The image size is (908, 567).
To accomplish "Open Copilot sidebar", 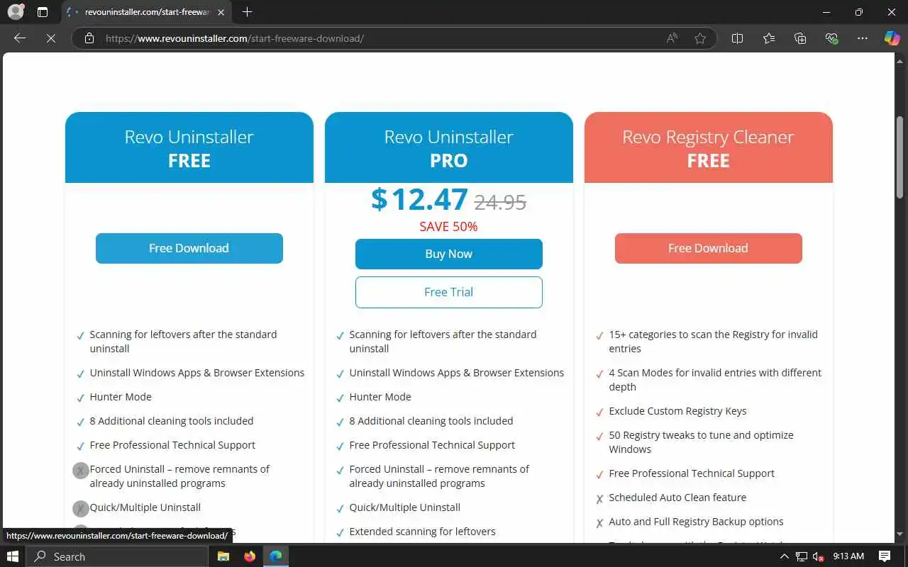I will point(892,38).
